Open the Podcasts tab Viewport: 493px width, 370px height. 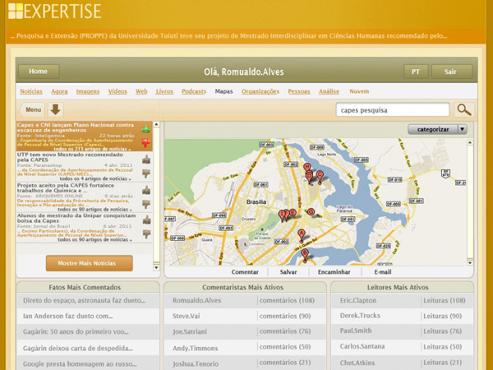point(194,91)
